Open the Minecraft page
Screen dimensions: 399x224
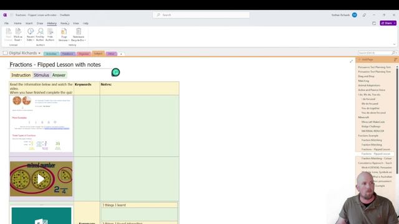pyautogui.click(x=363, y=118)
